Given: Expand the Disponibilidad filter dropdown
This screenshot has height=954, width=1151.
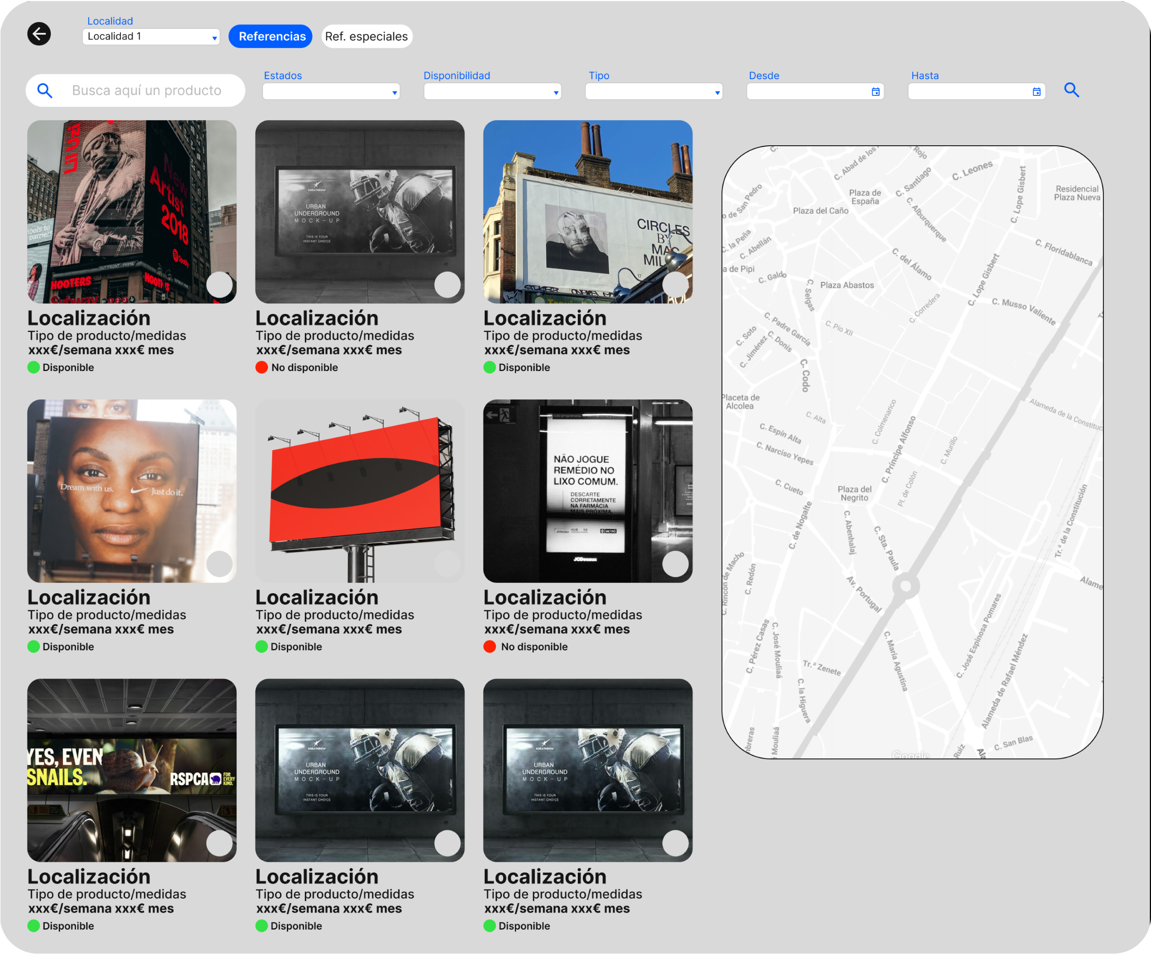Looking at the screenshot, I should click(x=492, y=92).
